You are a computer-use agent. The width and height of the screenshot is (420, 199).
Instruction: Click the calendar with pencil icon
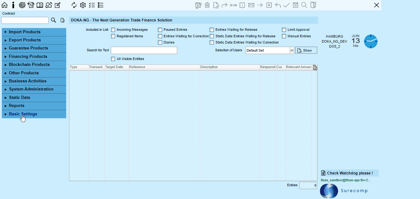198,5
